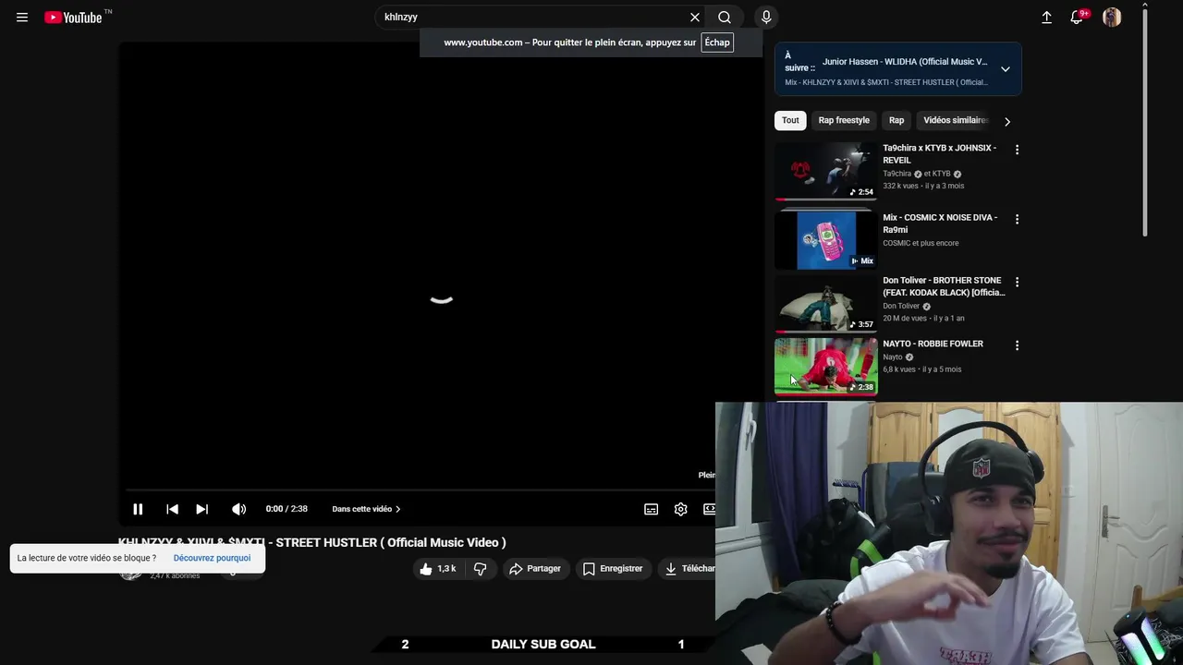Click the Échap key hint label
1183x665 pixels.
click(x=717, y=42)
